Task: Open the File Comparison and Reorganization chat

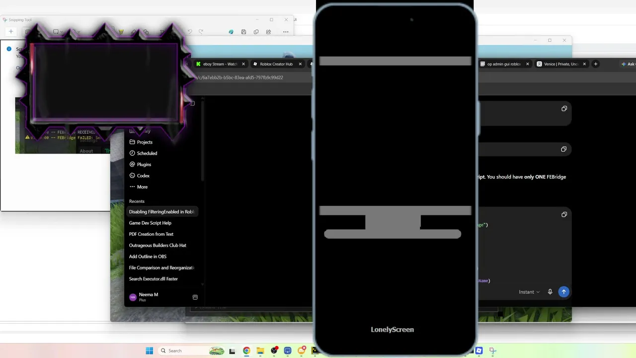Action: point(162,268)
